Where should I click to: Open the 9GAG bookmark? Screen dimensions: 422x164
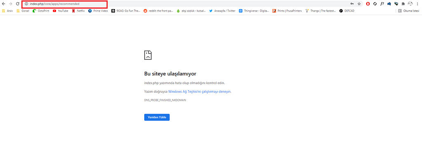pyautogui.click(x=126, y=11)
